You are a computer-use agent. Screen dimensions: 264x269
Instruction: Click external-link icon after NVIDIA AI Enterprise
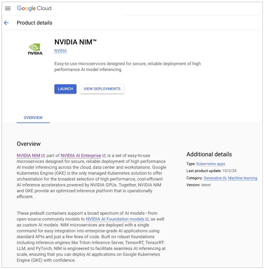[104, 156]
